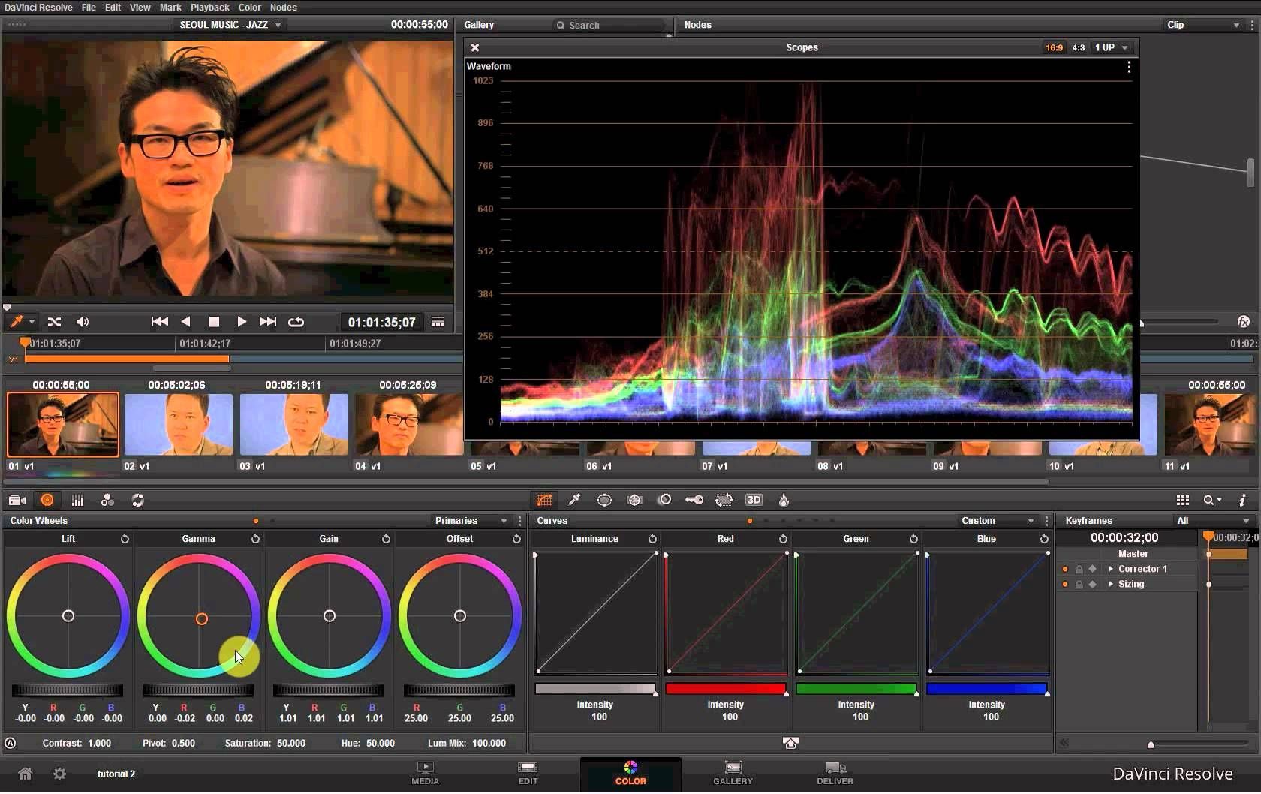Open the Playback menu

(x=209, y=7)
